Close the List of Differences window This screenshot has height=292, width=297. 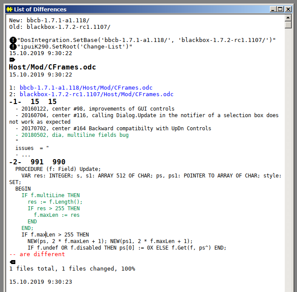288,9
